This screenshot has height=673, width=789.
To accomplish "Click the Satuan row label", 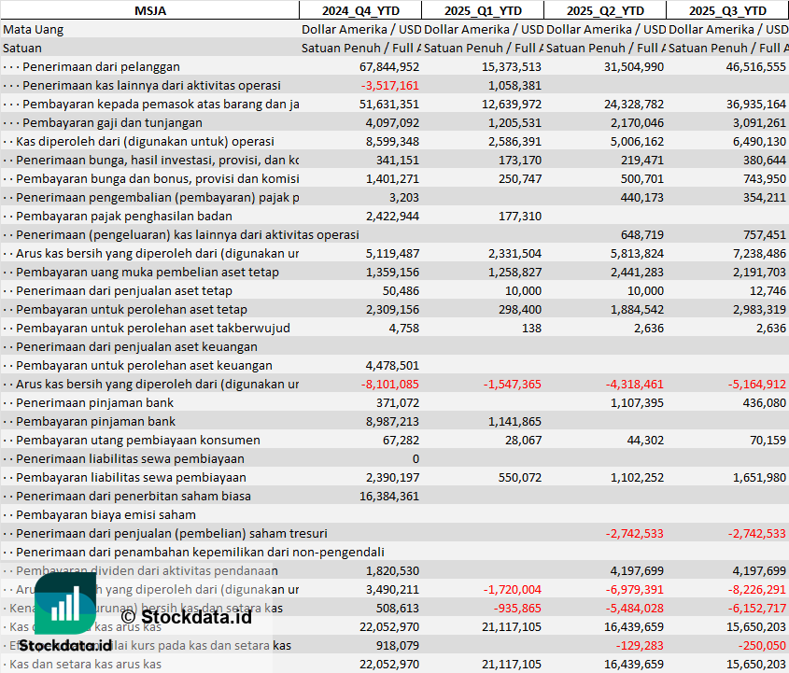I will click(22, 48).
